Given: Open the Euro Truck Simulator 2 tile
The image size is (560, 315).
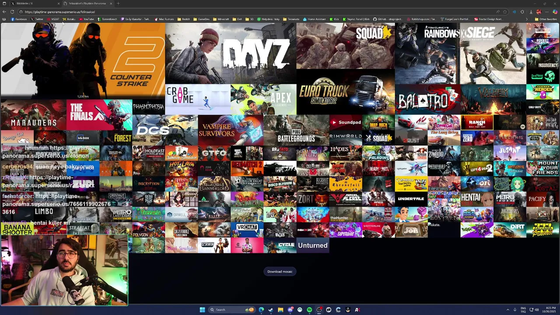Looking at the screenshot, I should tap(346, 92).
